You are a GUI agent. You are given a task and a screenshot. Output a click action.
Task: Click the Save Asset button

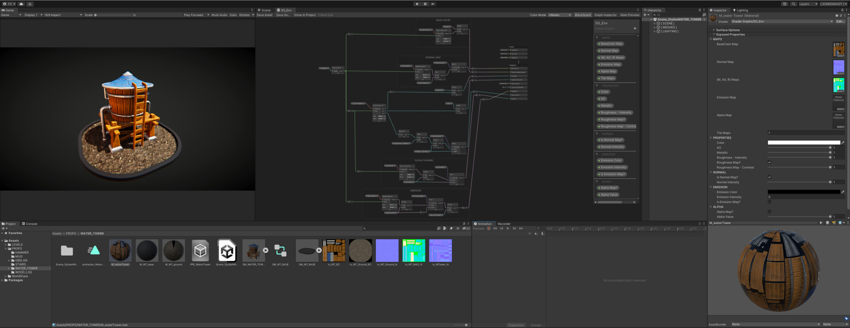265,15
